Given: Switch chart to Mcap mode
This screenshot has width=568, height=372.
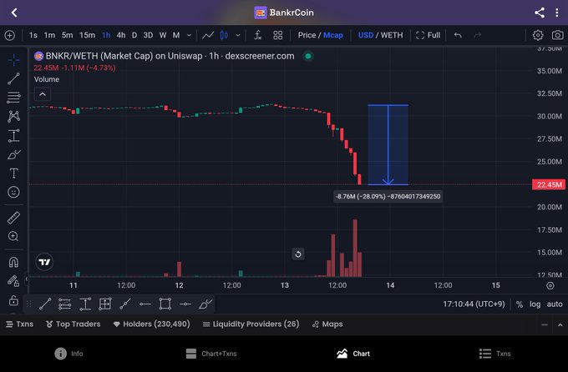Looking at the screenshot, I should (333, 35).
